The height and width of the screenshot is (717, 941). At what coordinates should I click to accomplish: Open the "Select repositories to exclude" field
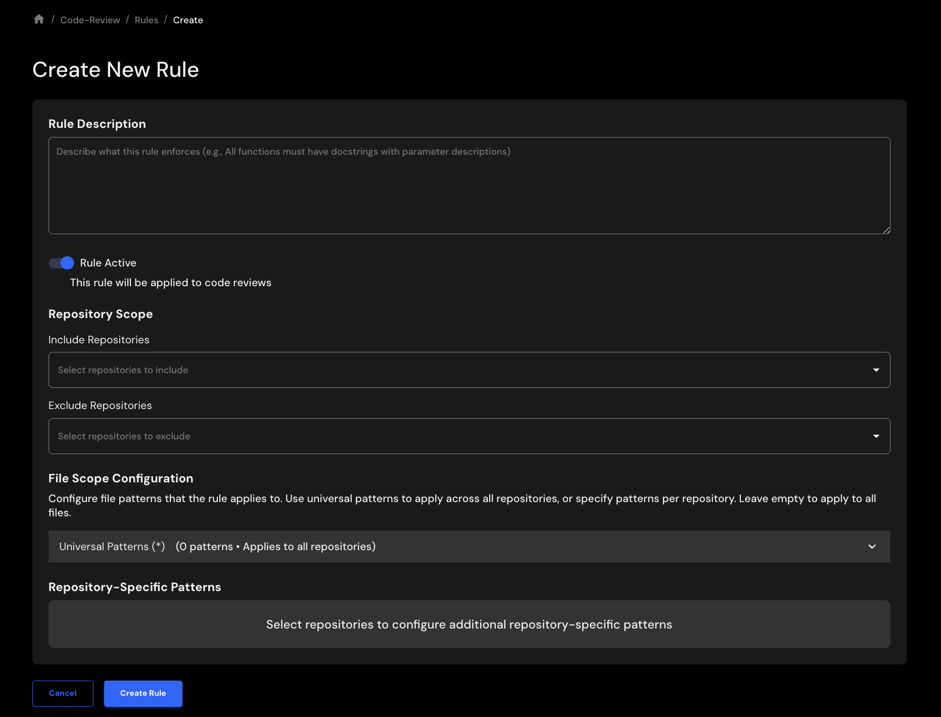455,436
